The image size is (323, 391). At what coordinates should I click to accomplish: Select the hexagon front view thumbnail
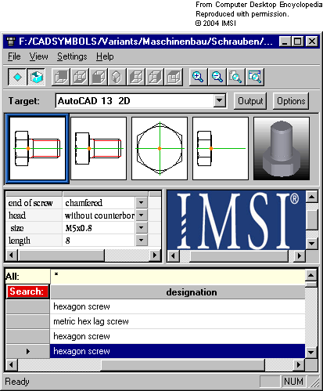(160, 148)
